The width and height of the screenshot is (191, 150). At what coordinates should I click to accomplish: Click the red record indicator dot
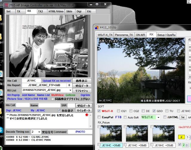click(x=87, y=115)
